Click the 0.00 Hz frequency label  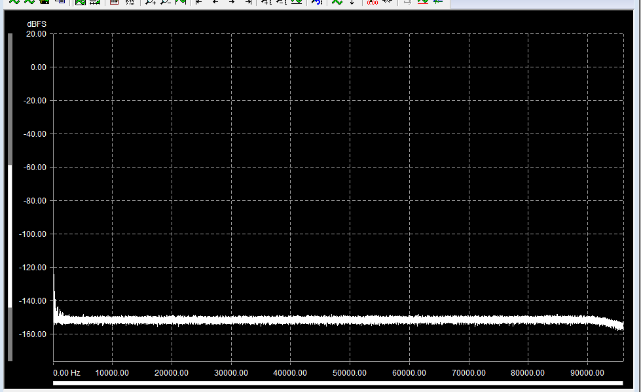(x=67, y=373)
